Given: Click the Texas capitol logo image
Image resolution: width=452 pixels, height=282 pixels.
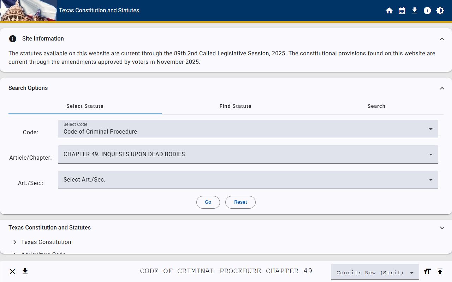Looking at the screenshot, I should (x=28, y=11).
